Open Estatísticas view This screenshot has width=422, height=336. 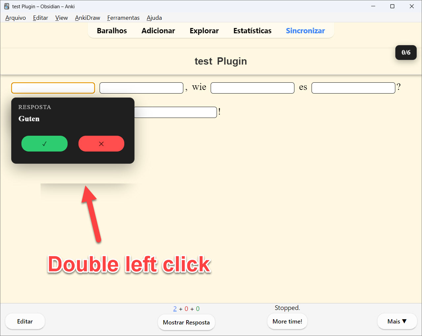click(x=252, y=31)
